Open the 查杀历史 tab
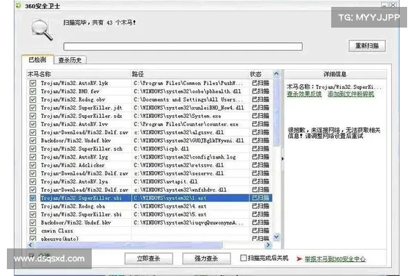The width and height of the screenshot is (414, 276). pos(70,60)
